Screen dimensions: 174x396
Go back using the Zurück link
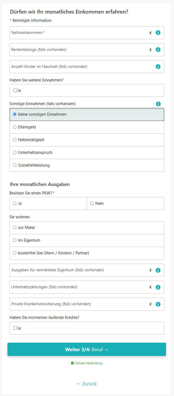coord(86,384)
